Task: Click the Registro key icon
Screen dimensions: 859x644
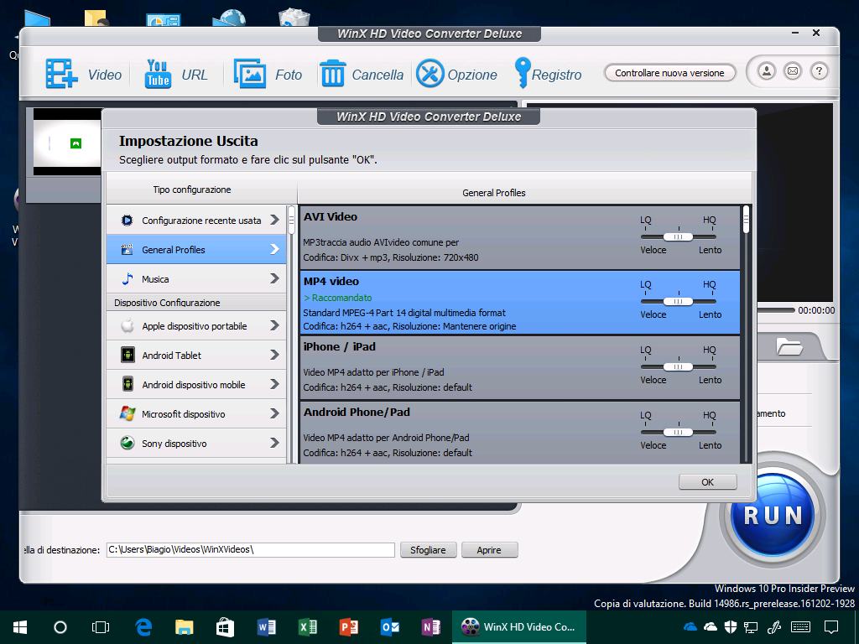Action: pyautogui.click(x=522, y=73)
